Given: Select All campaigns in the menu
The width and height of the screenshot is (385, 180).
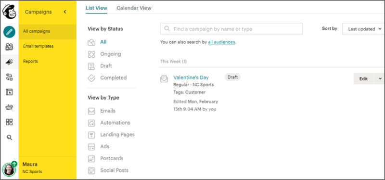Looking at the screenshot, I should point(47,31).
